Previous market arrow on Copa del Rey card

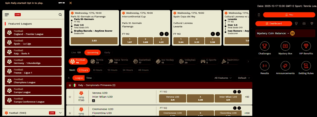[x=213, y=34]
